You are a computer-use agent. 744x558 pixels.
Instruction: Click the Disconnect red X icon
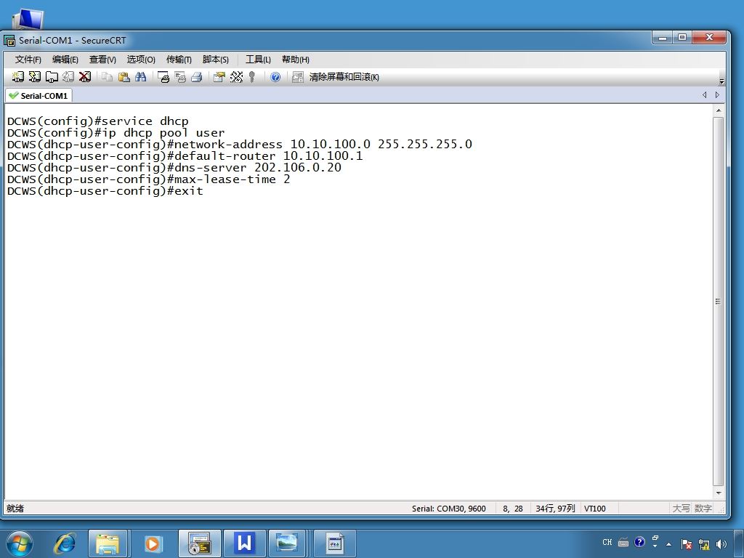pos(85,77)
